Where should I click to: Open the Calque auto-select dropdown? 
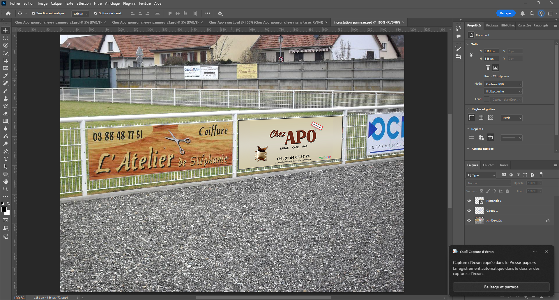[80, 14]
